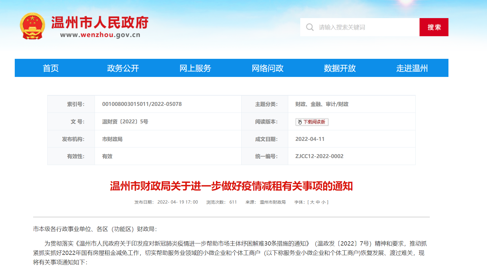Open the 网上服务 navigation tab
This screenshot has width=487, height=273.
point(195,68)
